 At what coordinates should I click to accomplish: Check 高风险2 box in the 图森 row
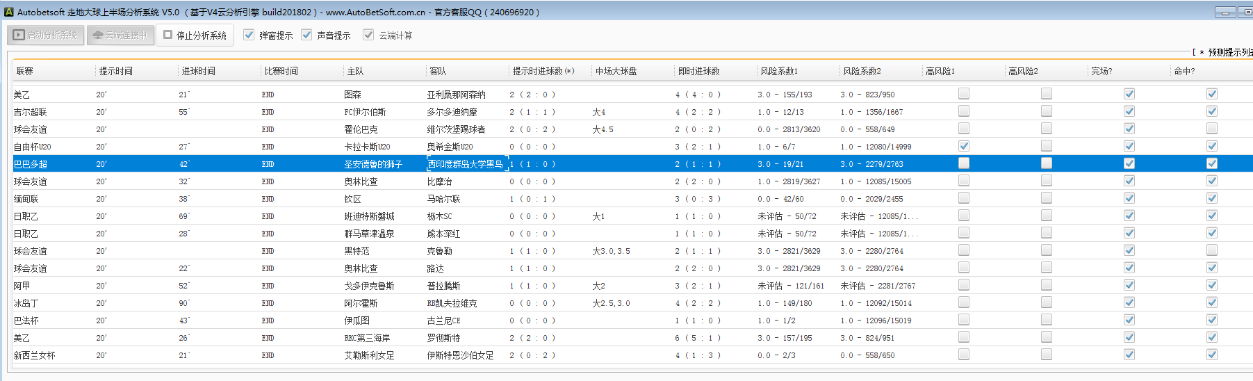pos(1046,94)
